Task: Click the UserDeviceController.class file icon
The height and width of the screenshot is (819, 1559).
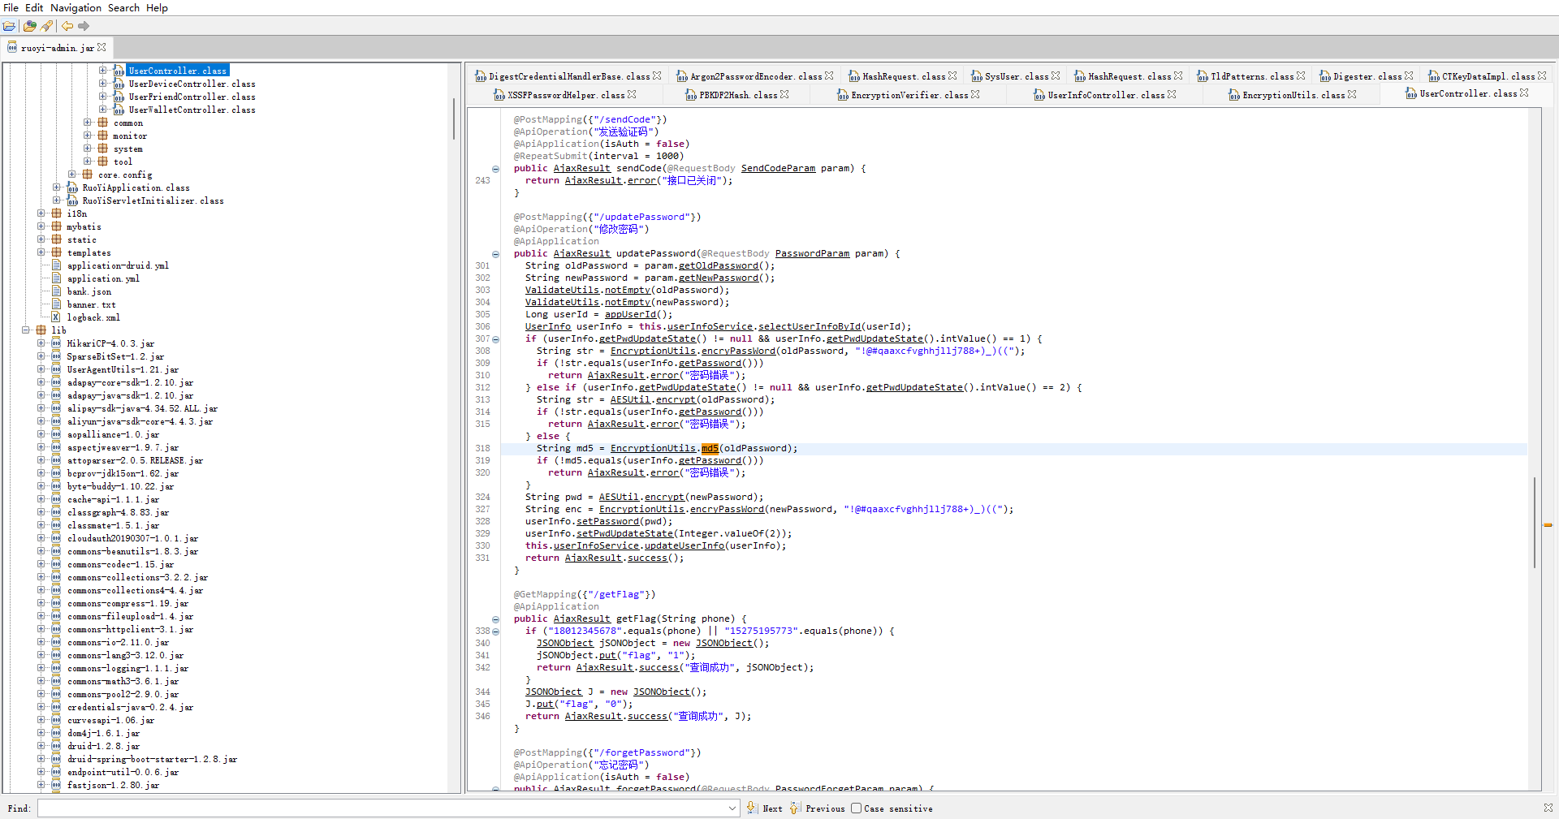Action: point(119,84)
